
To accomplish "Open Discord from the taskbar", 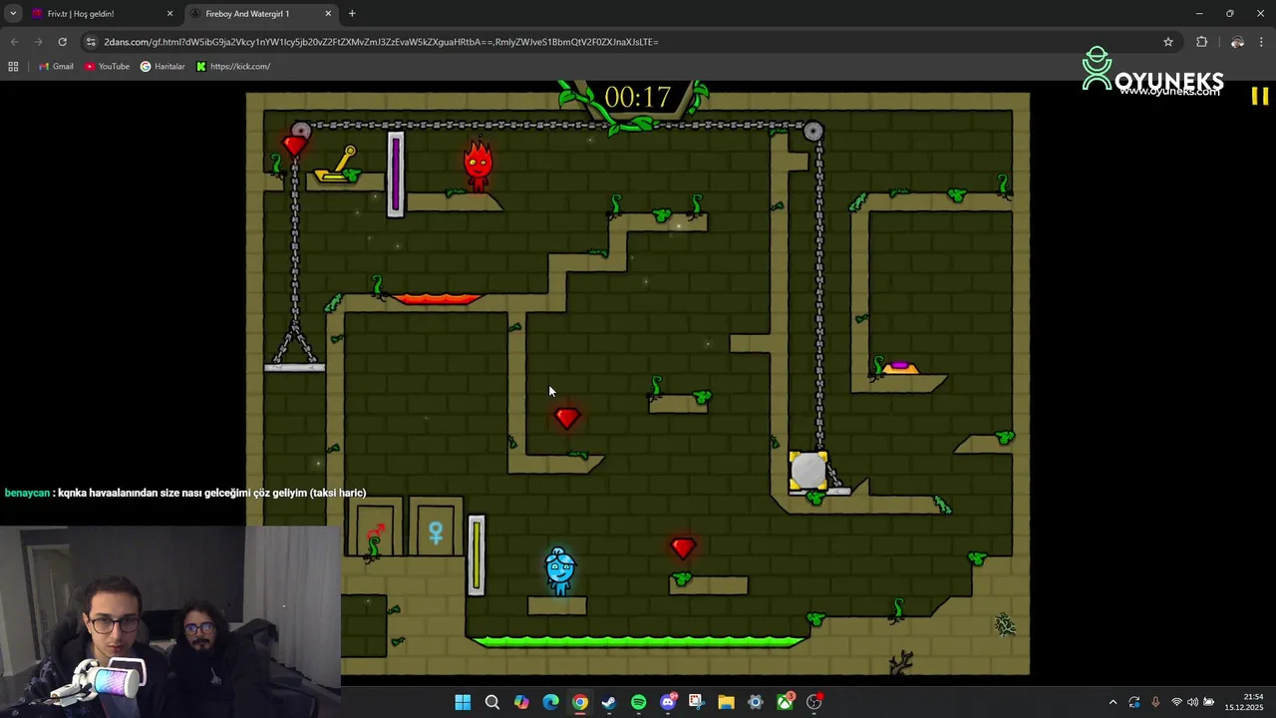I will pyautogui.click(x=668, y=702).
